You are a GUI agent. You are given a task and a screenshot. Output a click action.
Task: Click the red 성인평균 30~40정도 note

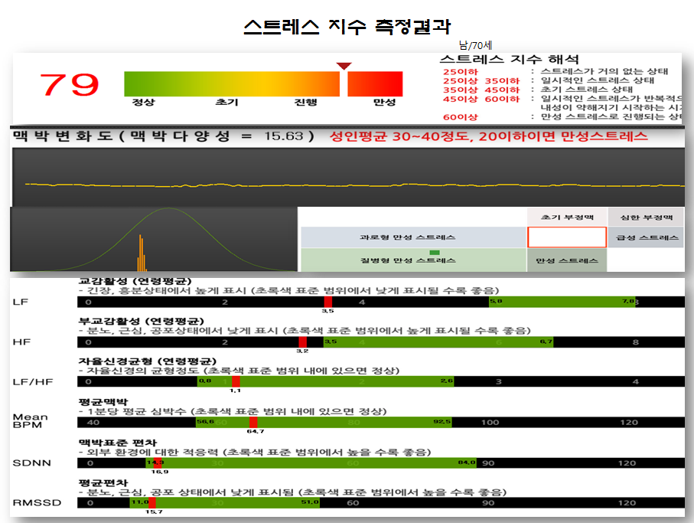(489, 136)
